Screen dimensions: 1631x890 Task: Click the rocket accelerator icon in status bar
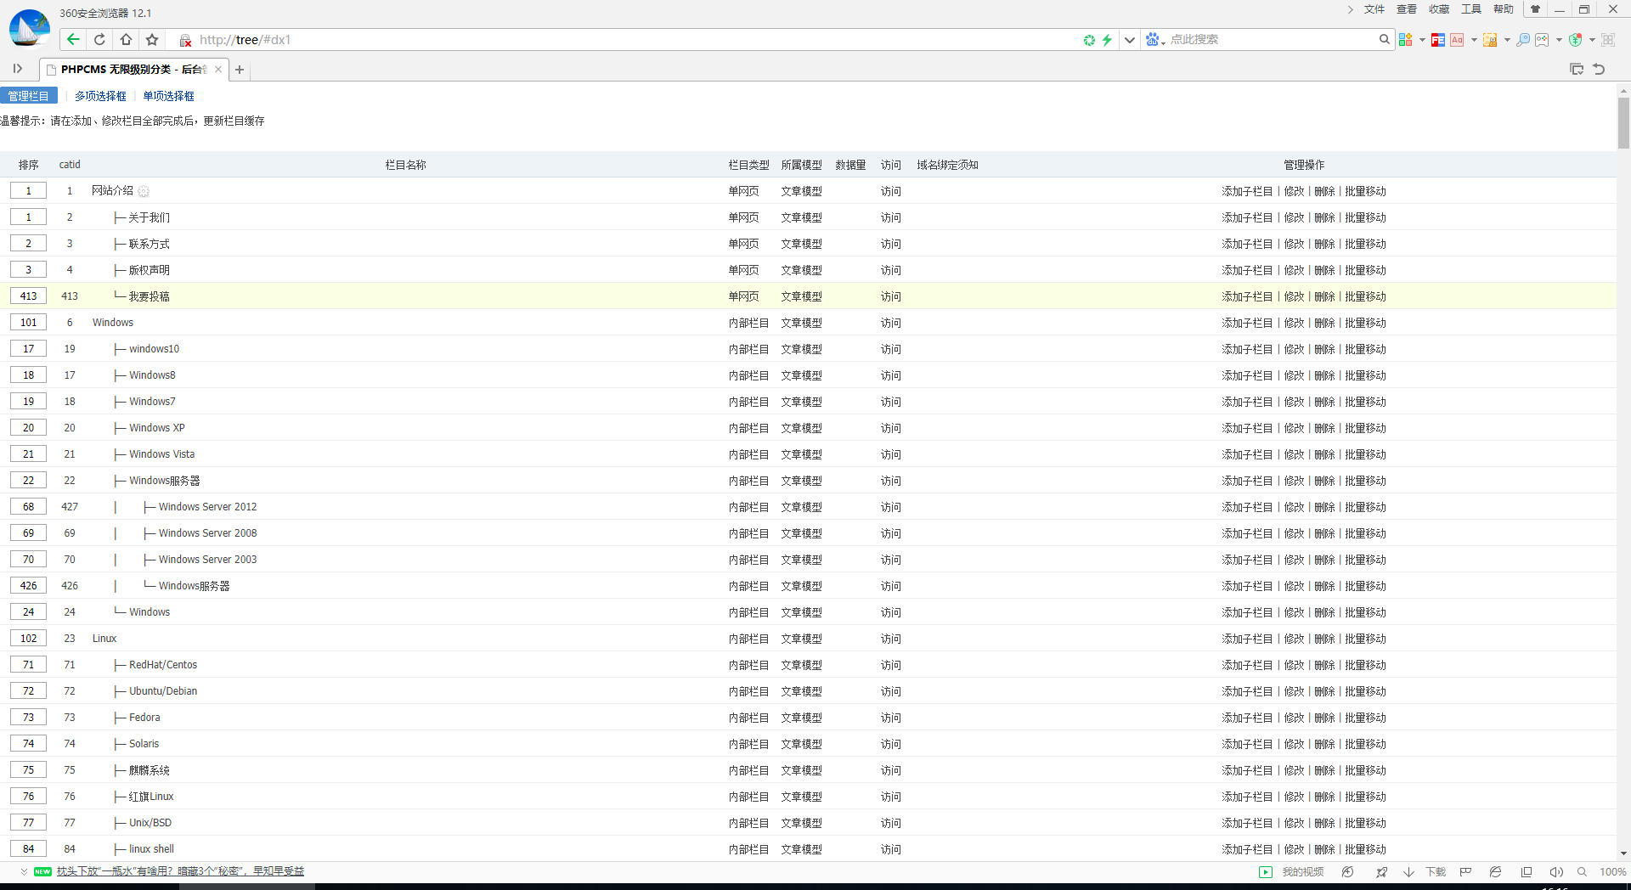[x=1382, y=872]
